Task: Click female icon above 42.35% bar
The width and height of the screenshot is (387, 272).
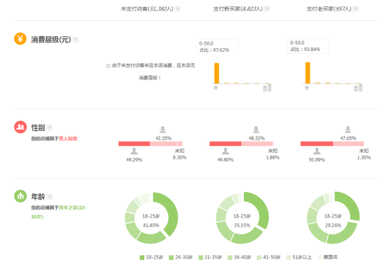Action: pos(162,130)
